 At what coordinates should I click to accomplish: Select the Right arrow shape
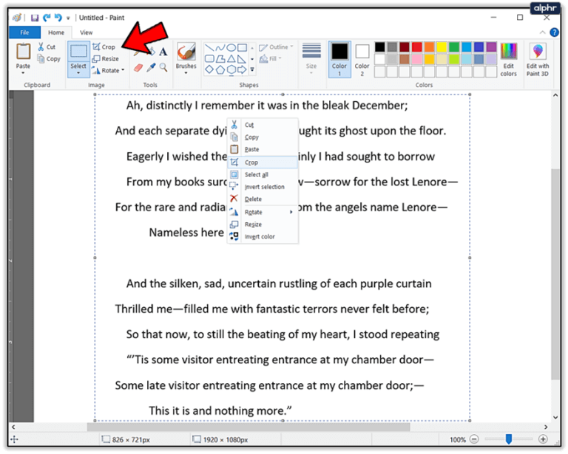click(242, 69)
